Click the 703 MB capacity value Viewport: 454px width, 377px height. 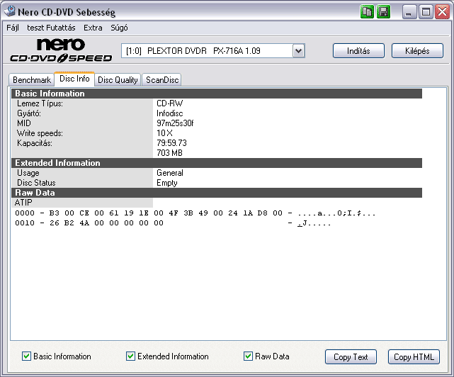click(x=169, y=152)
